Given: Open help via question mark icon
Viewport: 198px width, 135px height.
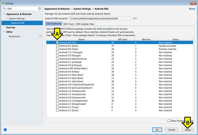Looking at the screenshot, I should point(5,130).
